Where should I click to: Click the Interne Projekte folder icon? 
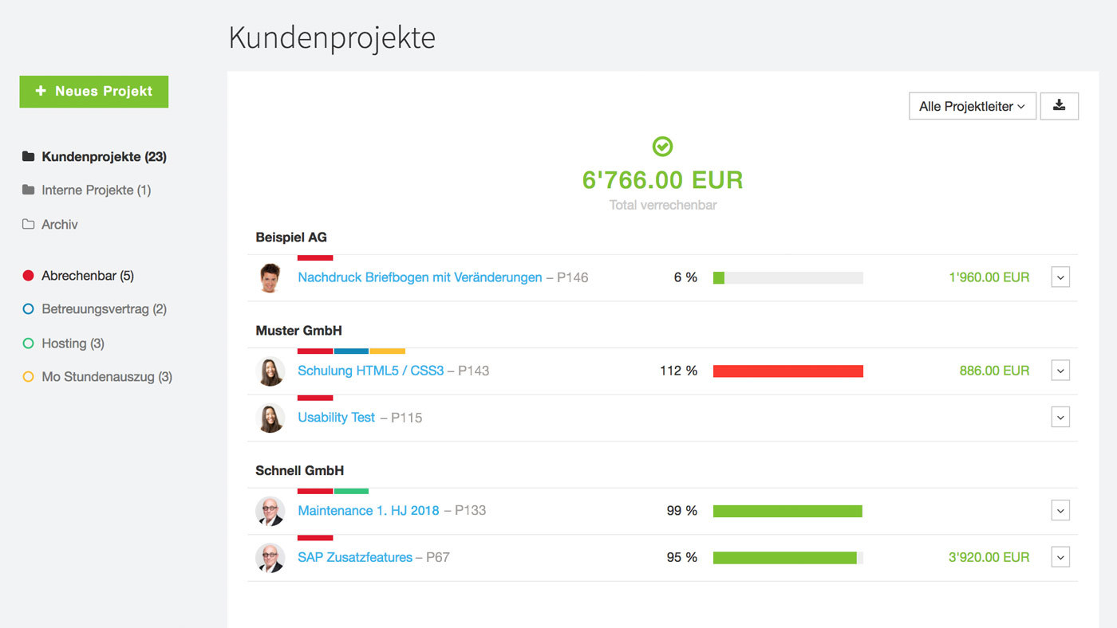point(29,190)
